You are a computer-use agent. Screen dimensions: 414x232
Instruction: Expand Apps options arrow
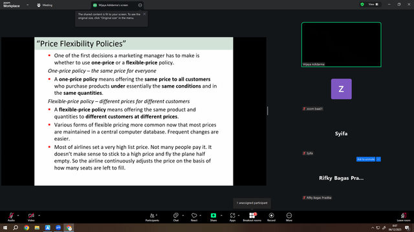point(239,215)
